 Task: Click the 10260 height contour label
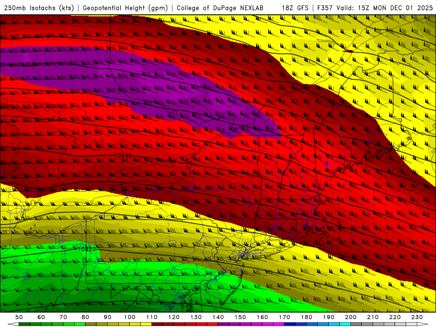tap(27, 64)
